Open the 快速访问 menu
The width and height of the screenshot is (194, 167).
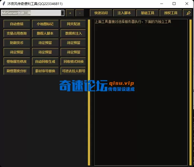point(101,13)
